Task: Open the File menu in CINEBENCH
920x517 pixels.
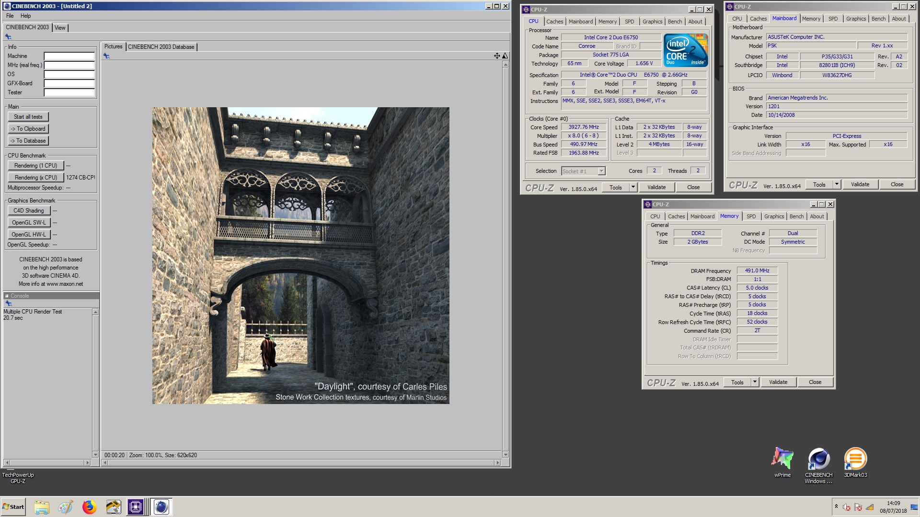Action: coord(10,16)
